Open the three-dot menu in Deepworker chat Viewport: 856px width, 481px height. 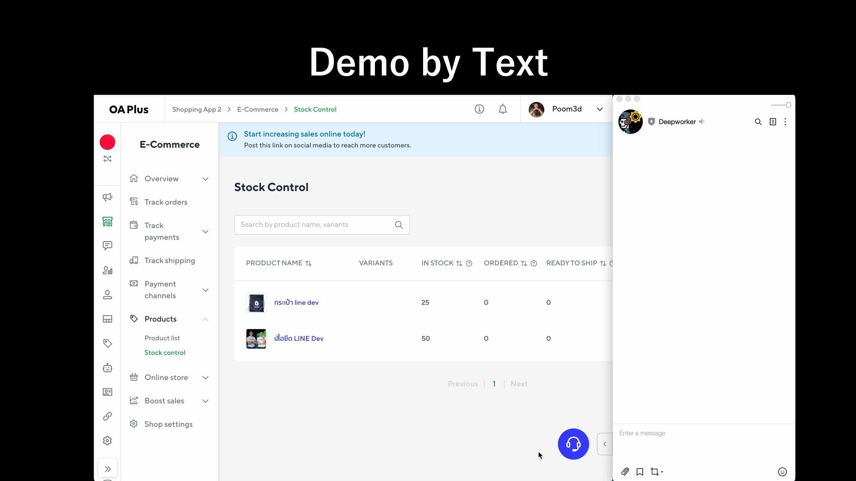coord(785,122)
